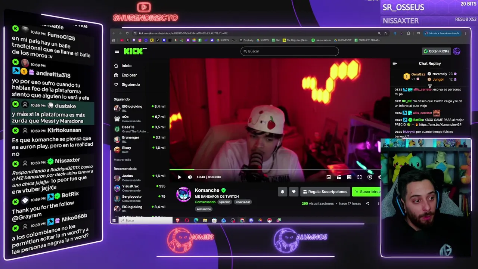
Task: Open Sergioycotv recommended channel
Action: coord(139,198)
